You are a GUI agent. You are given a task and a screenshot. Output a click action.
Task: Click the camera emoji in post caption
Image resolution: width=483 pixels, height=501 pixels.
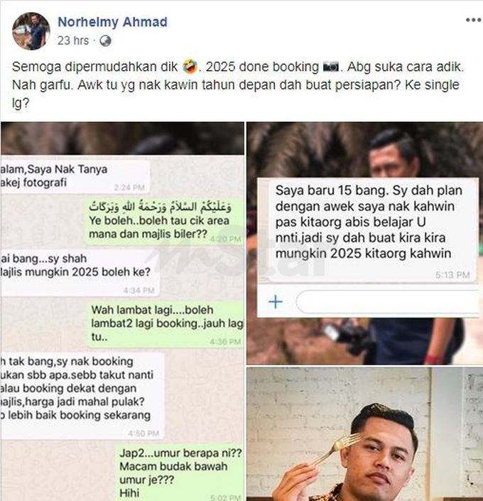(x=330, y=67)
